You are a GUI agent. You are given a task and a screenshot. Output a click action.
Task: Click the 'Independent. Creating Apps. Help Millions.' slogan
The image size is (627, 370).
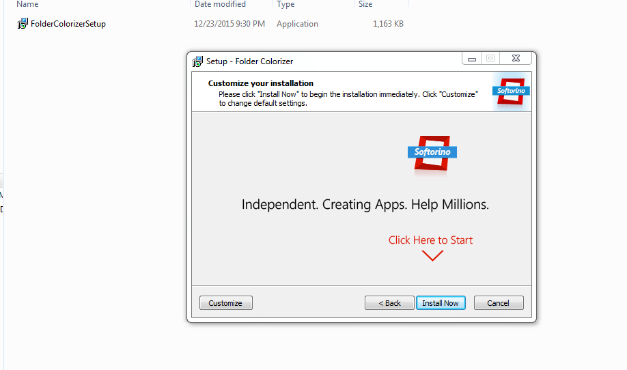coord(365,205)
